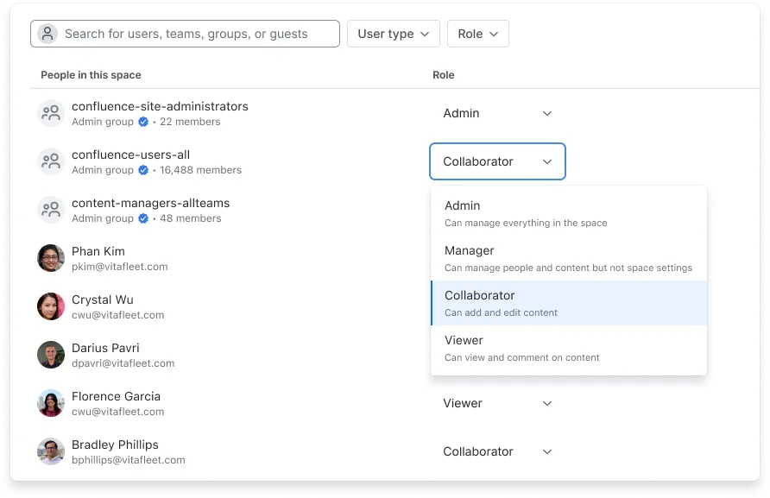This screenshot has width=770, height=498.
Task: Open Florence Garcia's Viewer role dropdown
Action: pos(497,403)
